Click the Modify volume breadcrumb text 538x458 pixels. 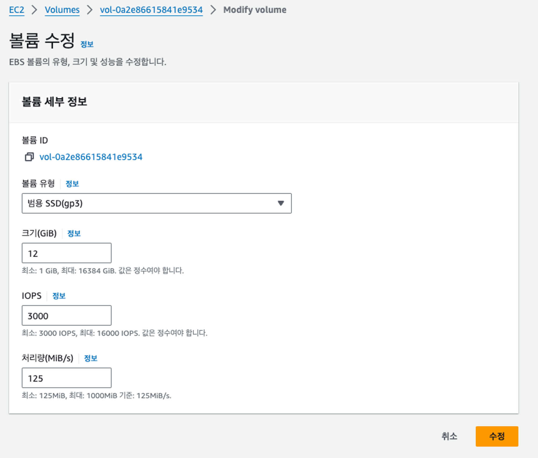click(x=254, y=10)
